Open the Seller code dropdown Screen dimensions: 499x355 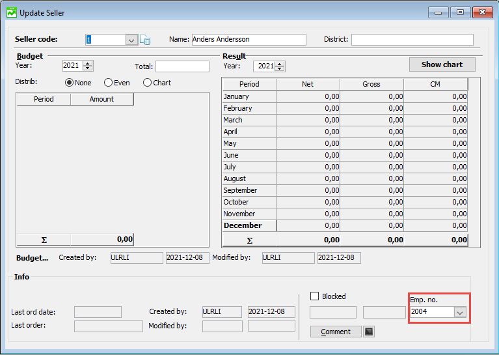coord(131,40)
